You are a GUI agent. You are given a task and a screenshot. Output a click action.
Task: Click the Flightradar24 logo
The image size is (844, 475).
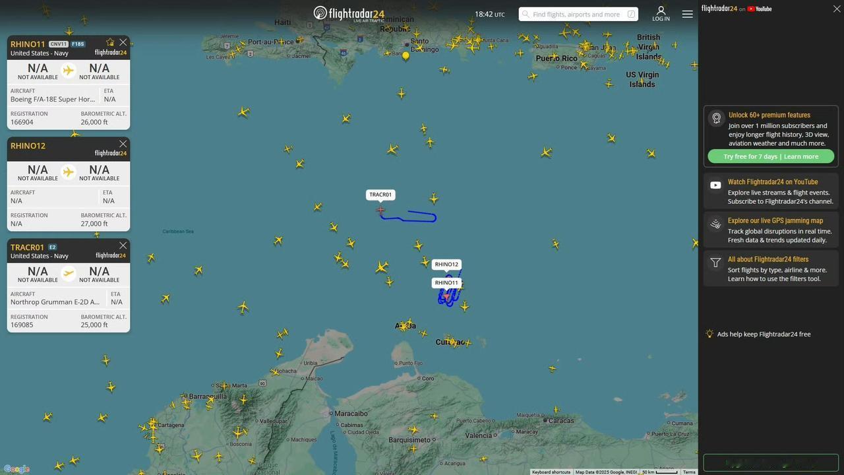(349, 14)
